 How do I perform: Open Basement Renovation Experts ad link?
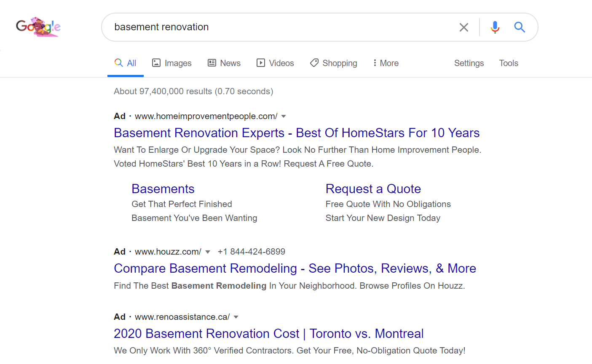tap(297, 133)
